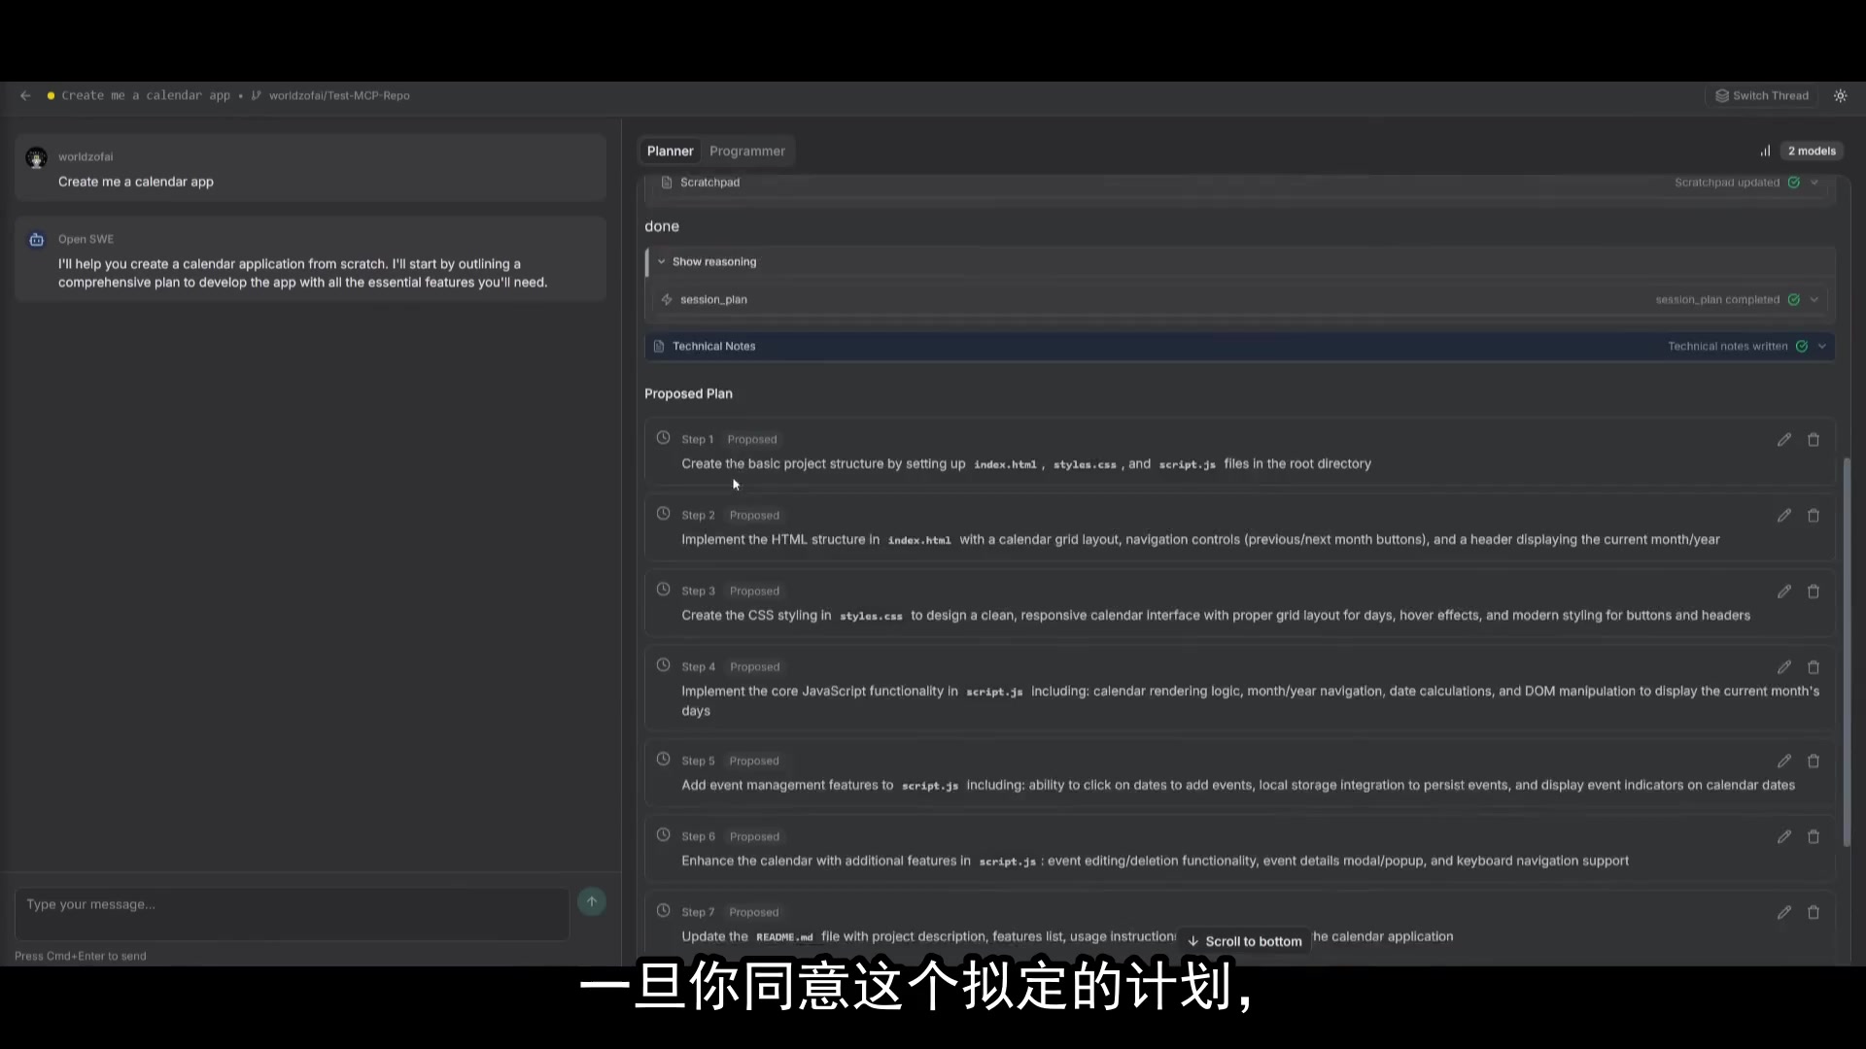Expand the Scratchpad row chevron

click(1814, 183)
